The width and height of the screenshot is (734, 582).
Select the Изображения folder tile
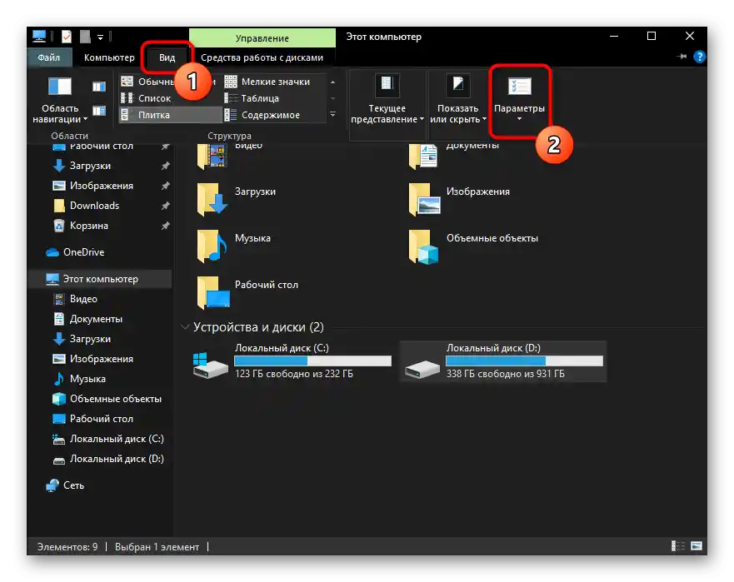click(459, 199)
